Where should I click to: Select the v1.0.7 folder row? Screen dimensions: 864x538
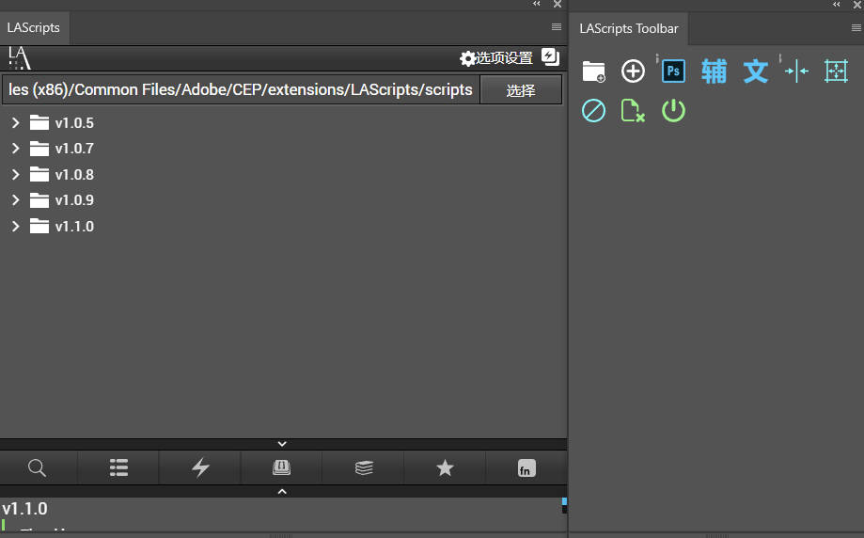tap(283, 149)
